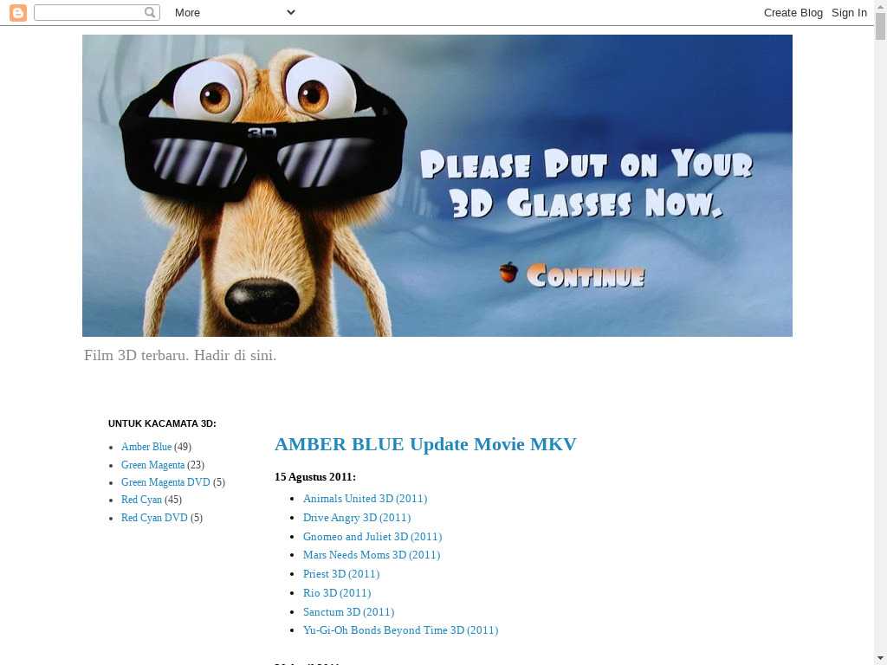Click the scrollbar up arrow

(x=881, y=6)
